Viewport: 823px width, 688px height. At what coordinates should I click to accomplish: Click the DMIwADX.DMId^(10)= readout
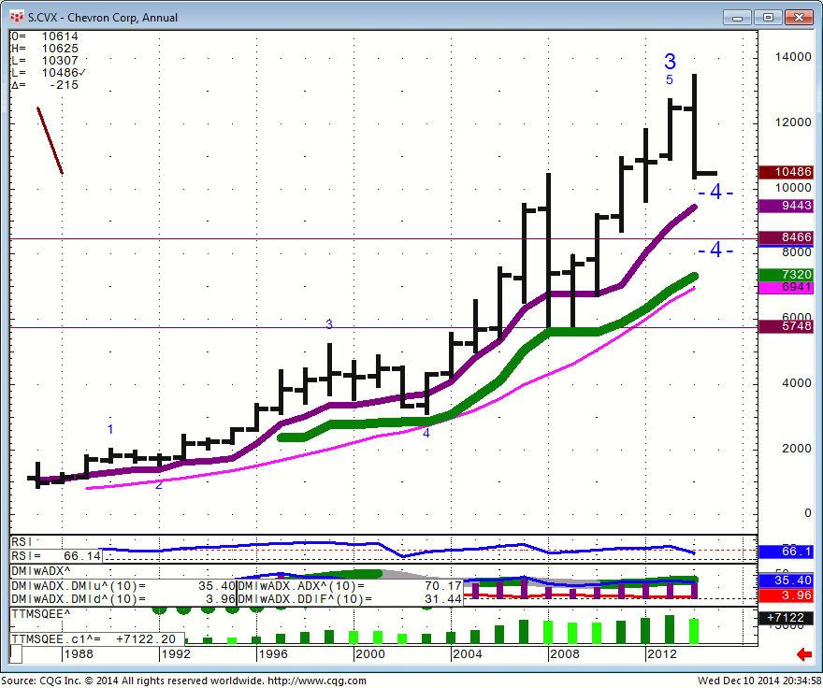coord(123,599)
